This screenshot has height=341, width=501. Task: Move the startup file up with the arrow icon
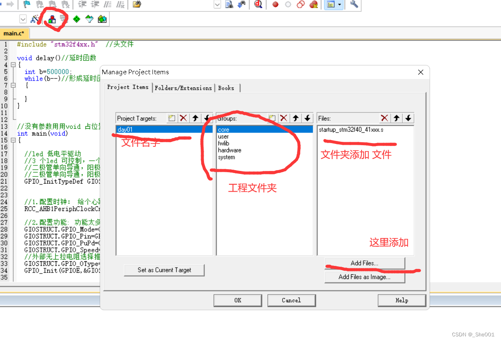coord(396,118)
